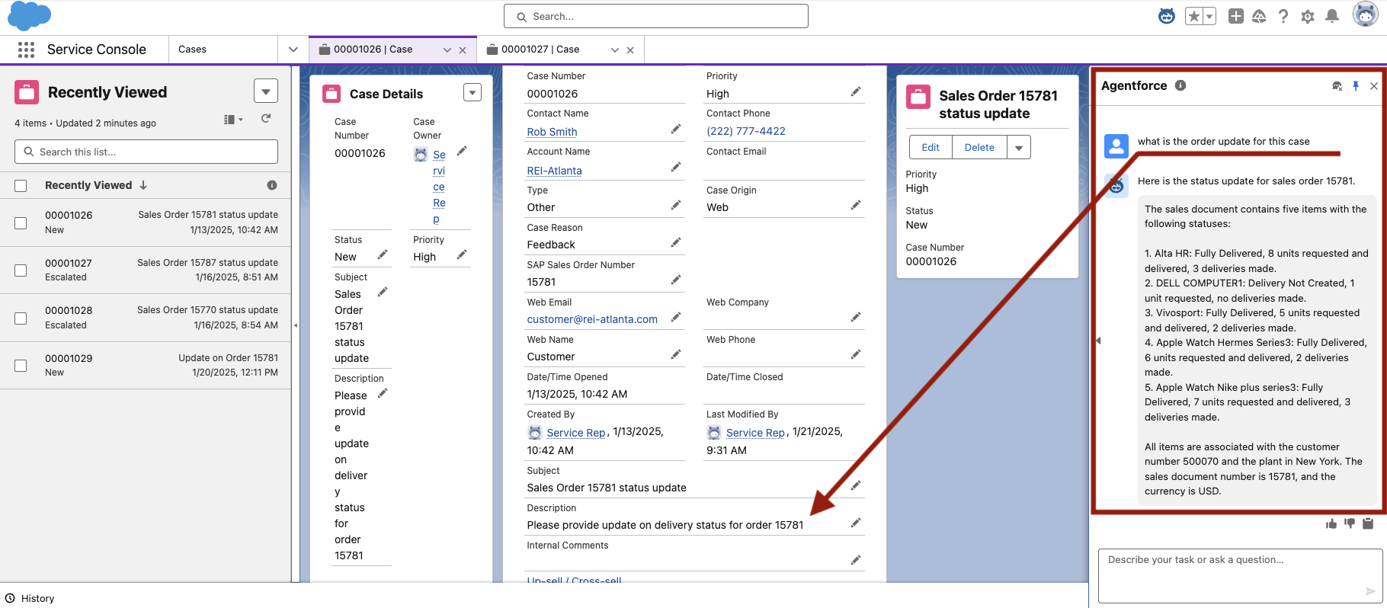1387x608 pixels.
Task: Edit the Case Origin pencil icon
Action: coord(856,205)
